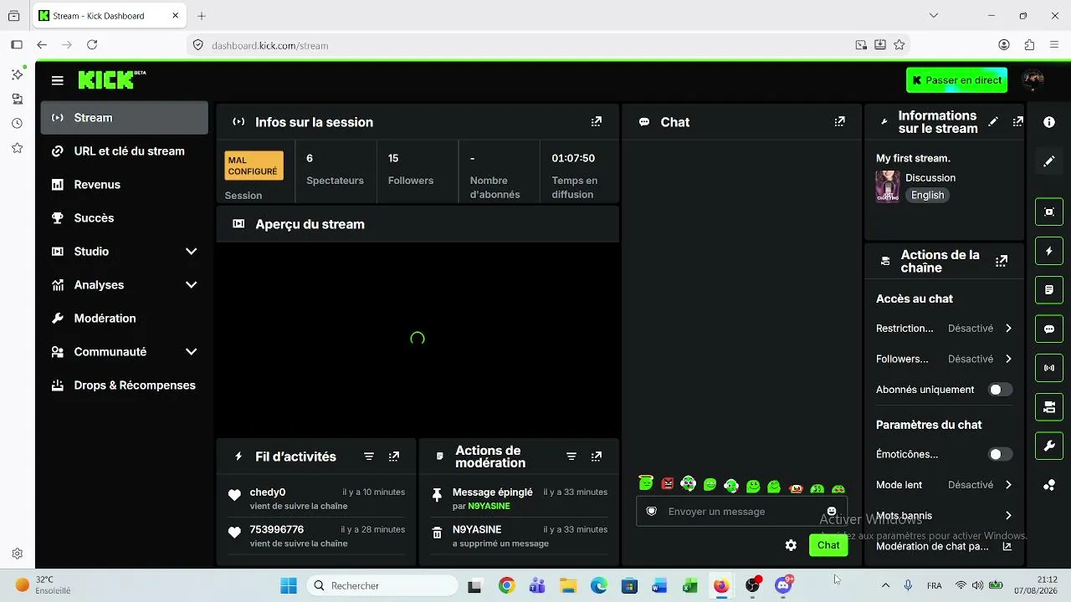
Task: Open Google Chrome from the taskbar
Action: pyautogui.click(x=506, y=585)
